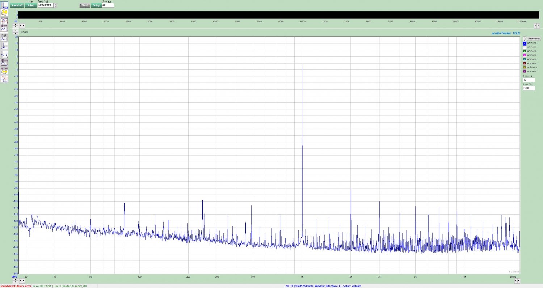This screenshot has height=288, width=543.
Task: Focus the Freq. (Hz) field showing 1000.0000
Action: point(46,5)
